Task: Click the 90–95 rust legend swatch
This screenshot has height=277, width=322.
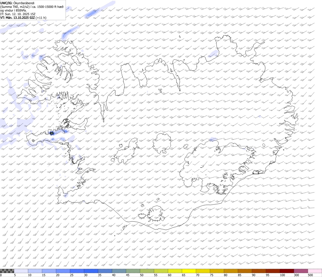Action: pos(259,271)
